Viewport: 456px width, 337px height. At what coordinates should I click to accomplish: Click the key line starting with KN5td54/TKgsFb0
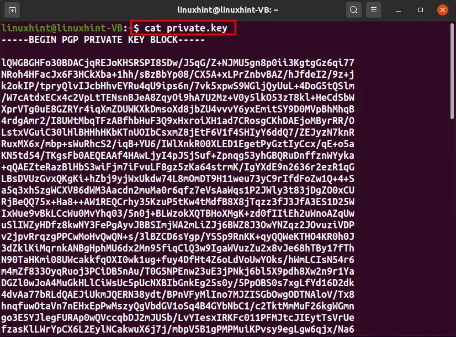point(178,156)
